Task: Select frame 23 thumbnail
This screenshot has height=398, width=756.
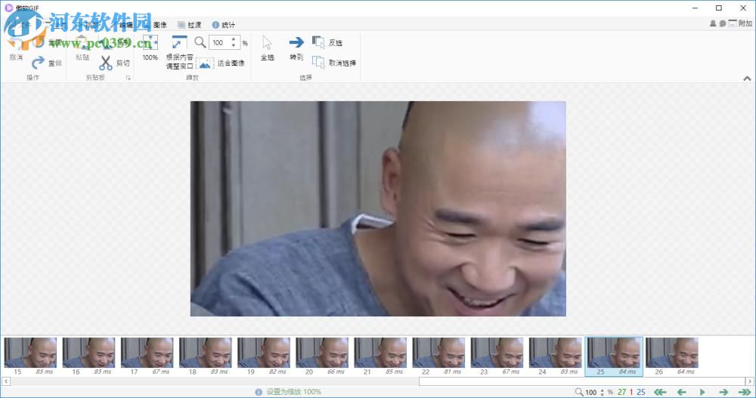Action: (497, 353)
